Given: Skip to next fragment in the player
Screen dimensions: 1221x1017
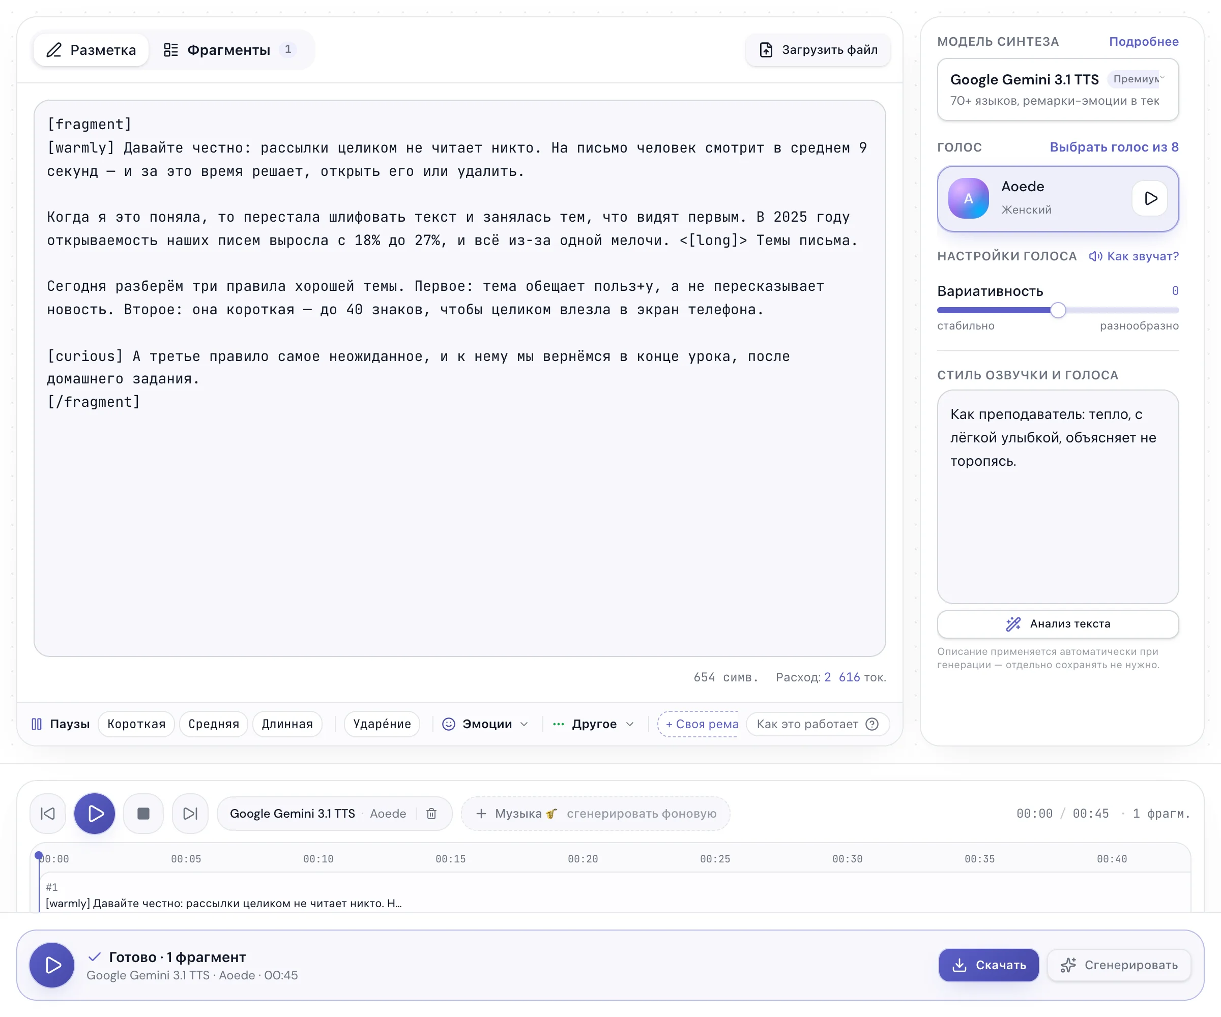Looking at the screenshot, I should point(190,814).
